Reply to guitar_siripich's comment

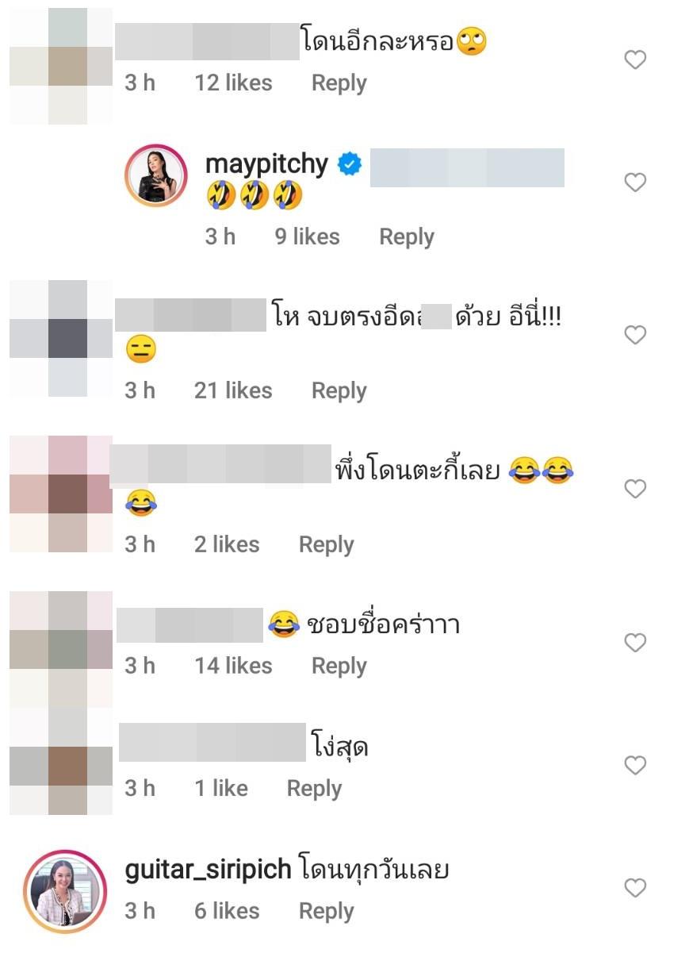coord(326,912)
